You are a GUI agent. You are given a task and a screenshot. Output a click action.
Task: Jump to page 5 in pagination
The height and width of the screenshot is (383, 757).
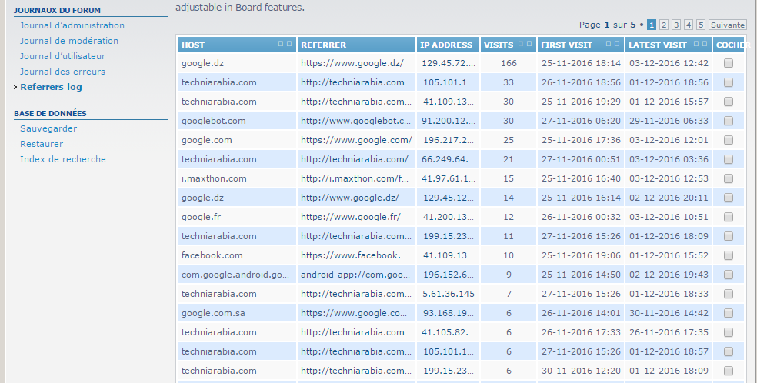tap(701, 25)
